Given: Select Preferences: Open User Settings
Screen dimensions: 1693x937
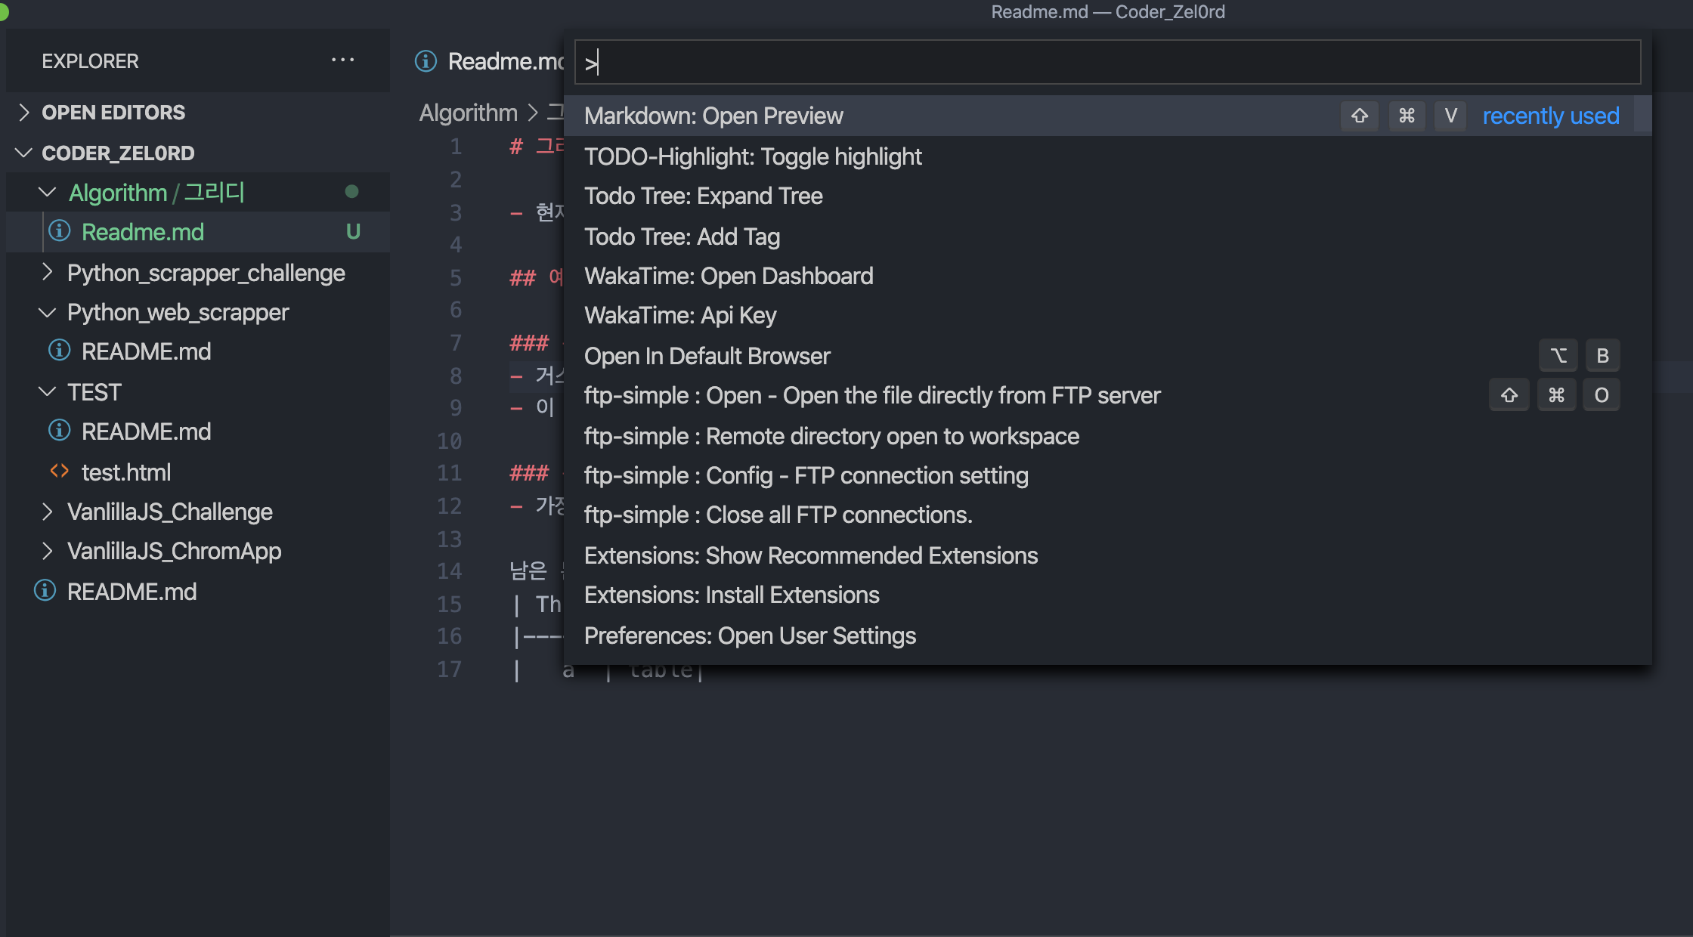Looking at the screenshot, I should point(750,635).
